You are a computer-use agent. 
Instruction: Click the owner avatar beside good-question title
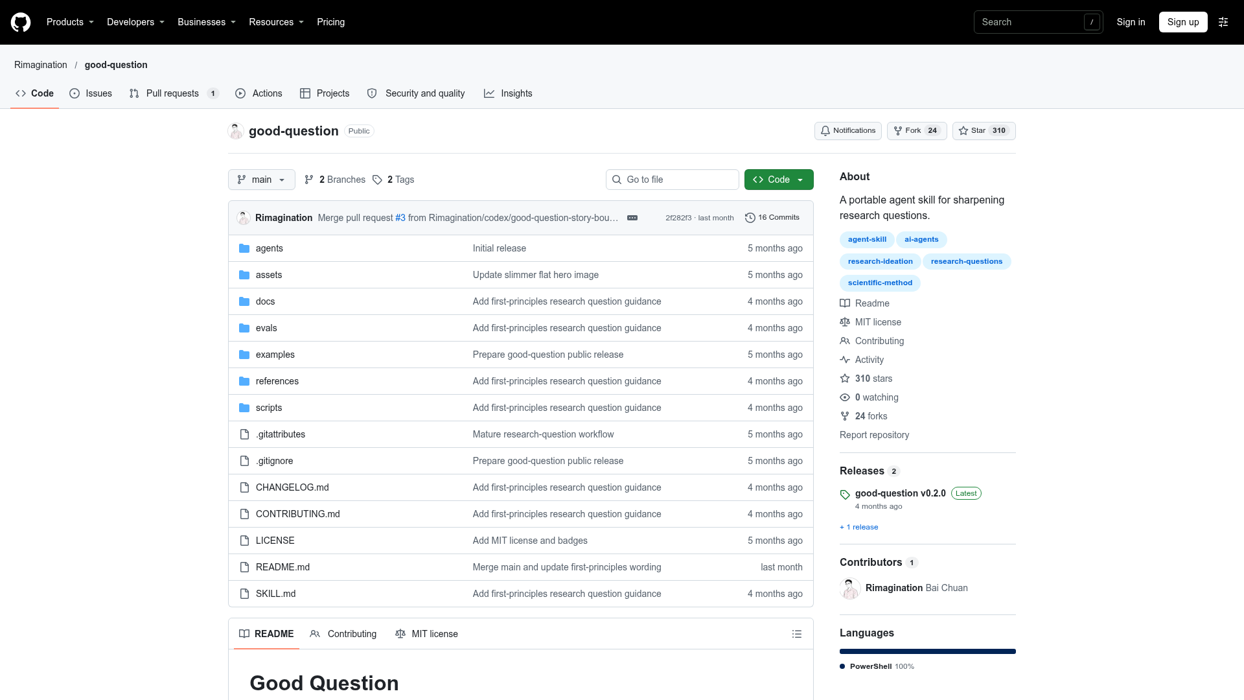click(236, 131)
